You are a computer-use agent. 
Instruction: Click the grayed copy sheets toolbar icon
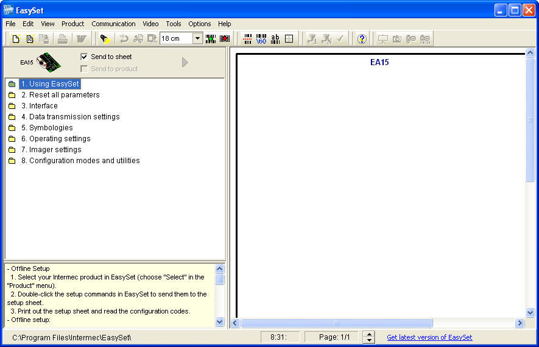[x=44, y=38]
